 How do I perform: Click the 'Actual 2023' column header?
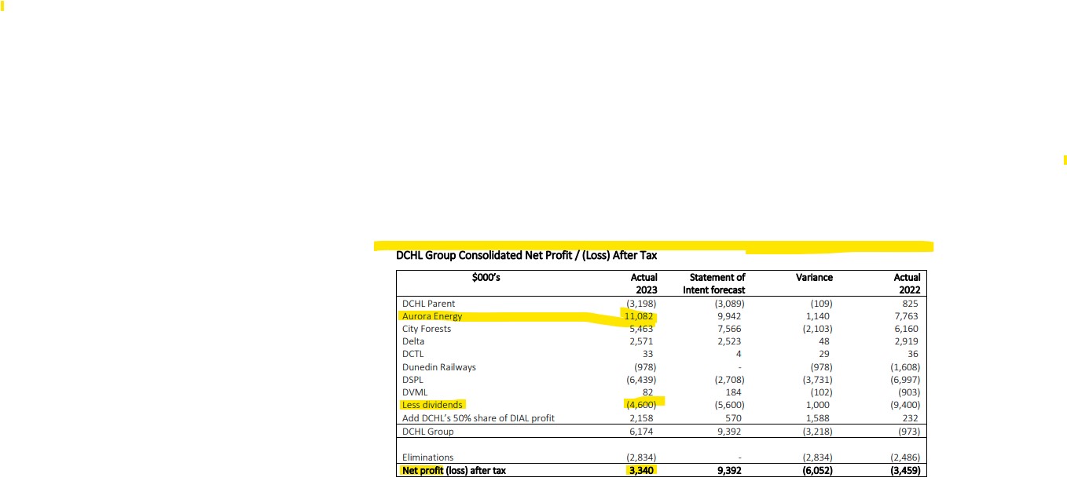[643, 283]
